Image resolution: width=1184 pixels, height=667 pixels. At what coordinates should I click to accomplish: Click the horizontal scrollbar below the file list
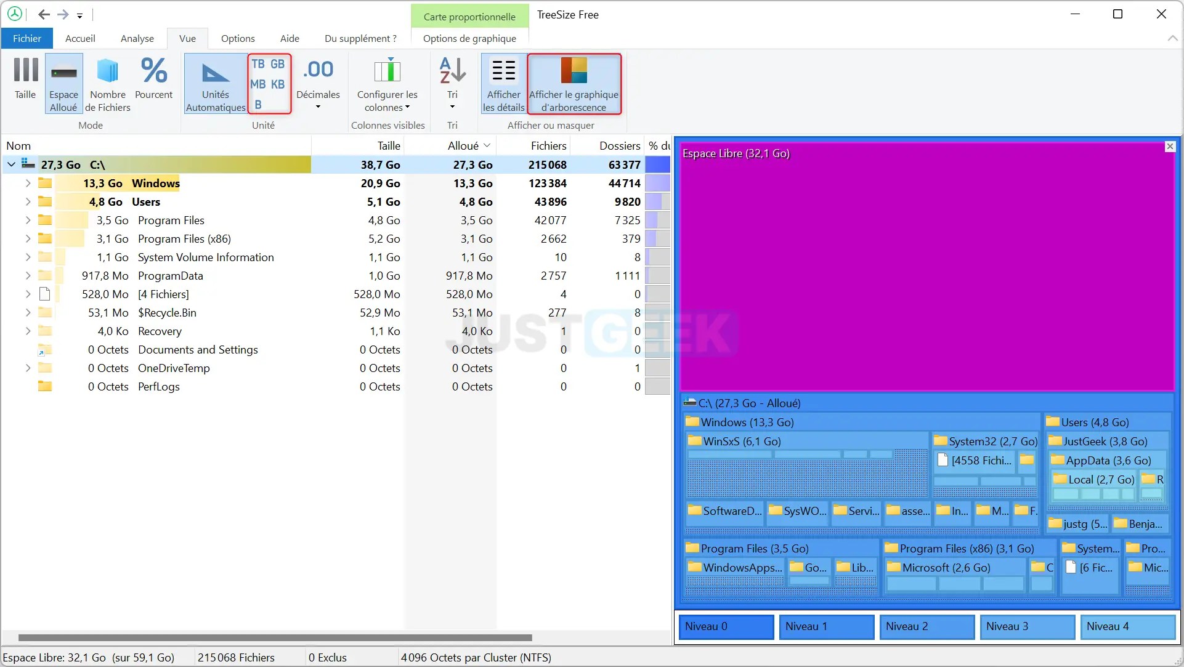pyautogui.click(x=274, y=638)
